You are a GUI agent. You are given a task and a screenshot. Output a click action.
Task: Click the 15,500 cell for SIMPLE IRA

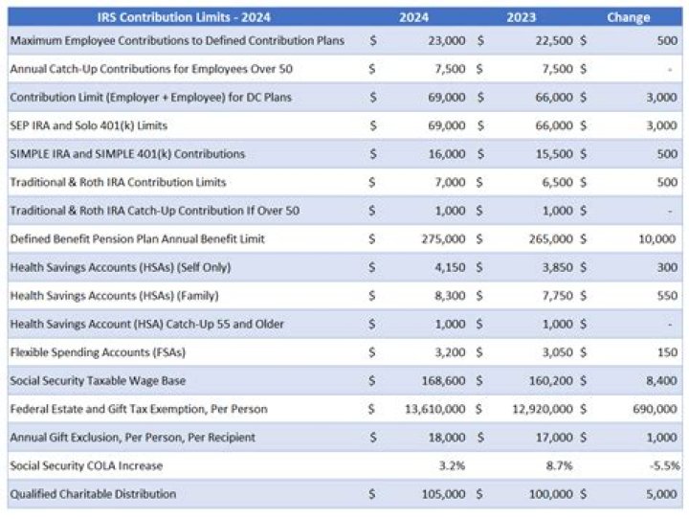(554, 154)
